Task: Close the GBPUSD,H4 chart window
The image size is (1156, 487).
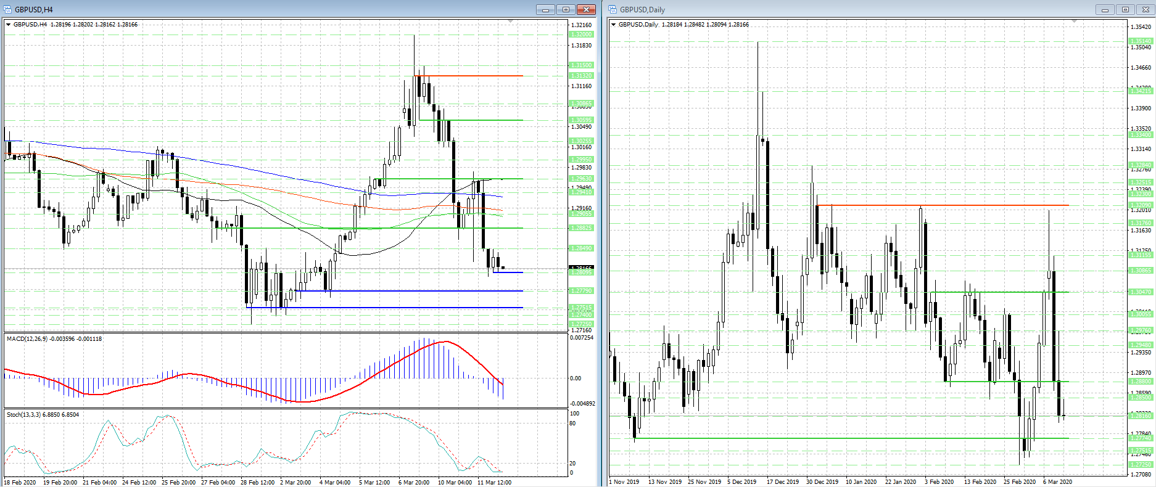Action: coord(586,9)
